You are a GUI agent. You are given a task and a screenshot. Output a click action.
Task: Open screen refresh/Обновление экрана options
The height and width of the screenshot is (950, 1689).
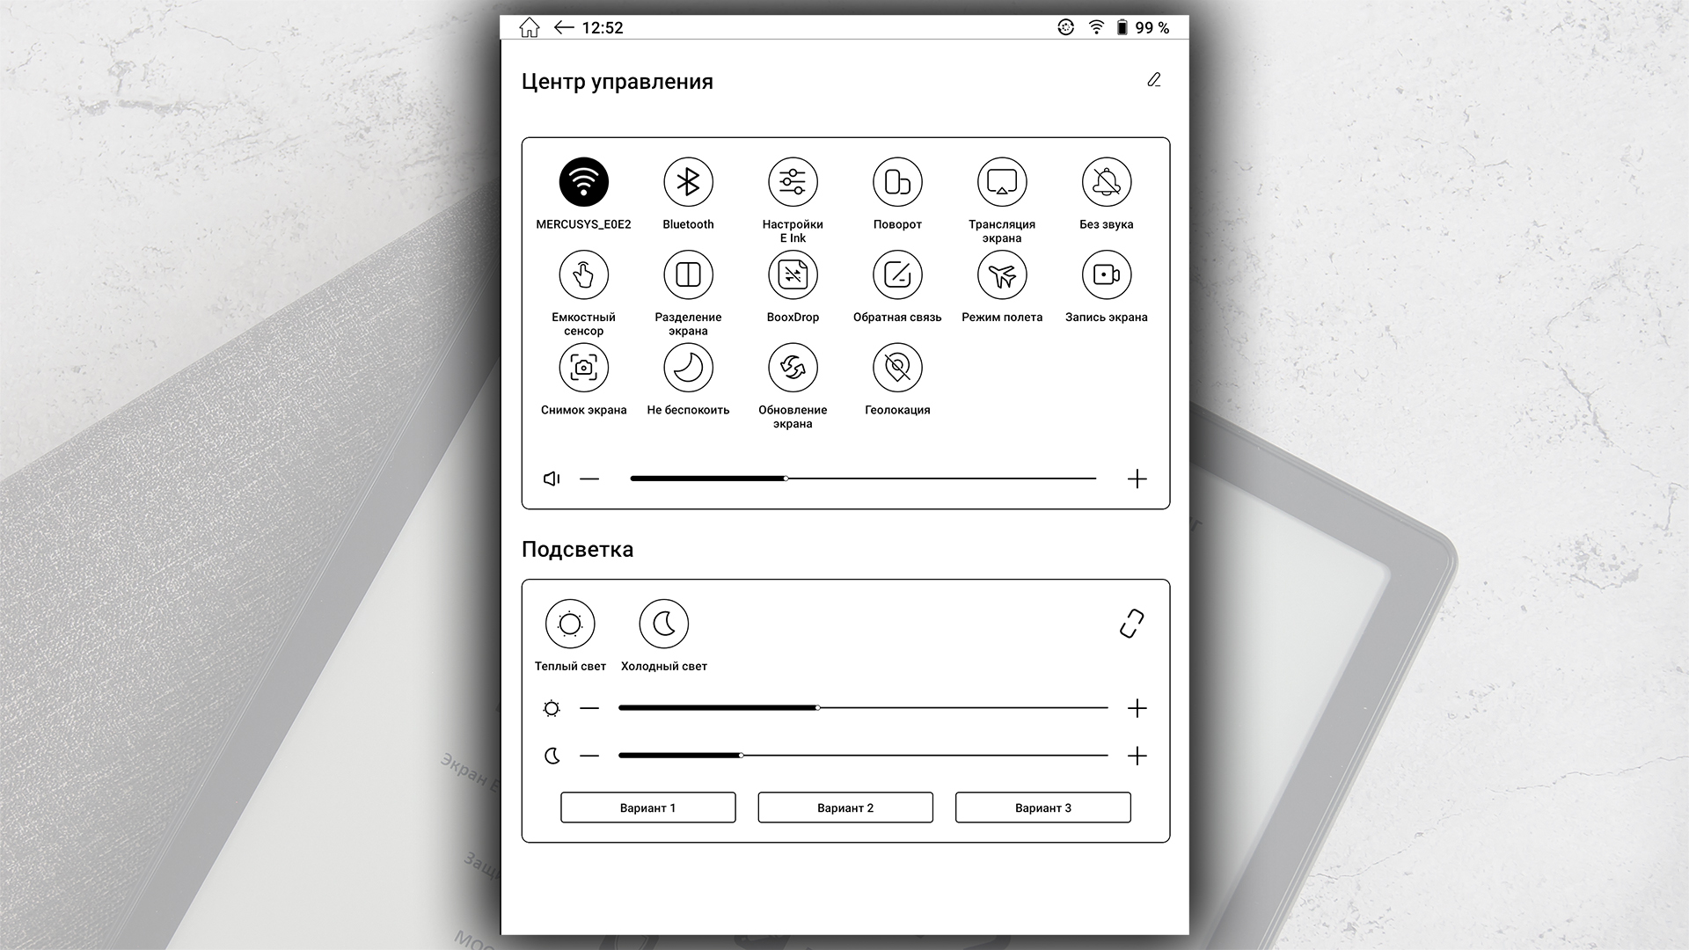[793, 368]
